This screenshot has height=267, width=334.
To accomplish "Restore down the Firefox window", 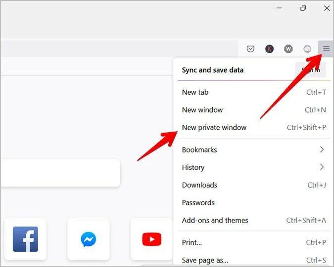I will tap(303, 8).
